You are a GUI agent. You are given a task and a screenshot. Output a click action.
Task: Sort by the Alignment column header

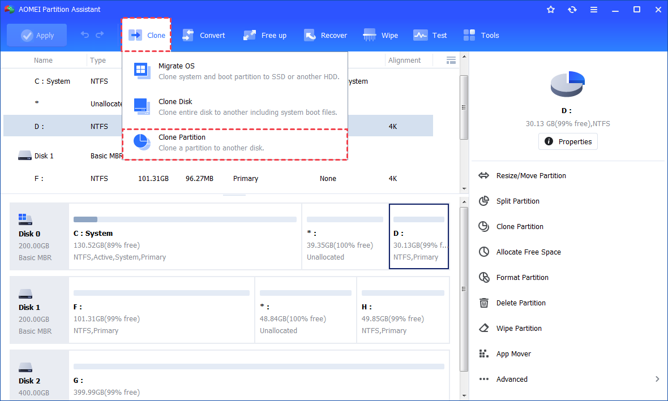(404, 61)
